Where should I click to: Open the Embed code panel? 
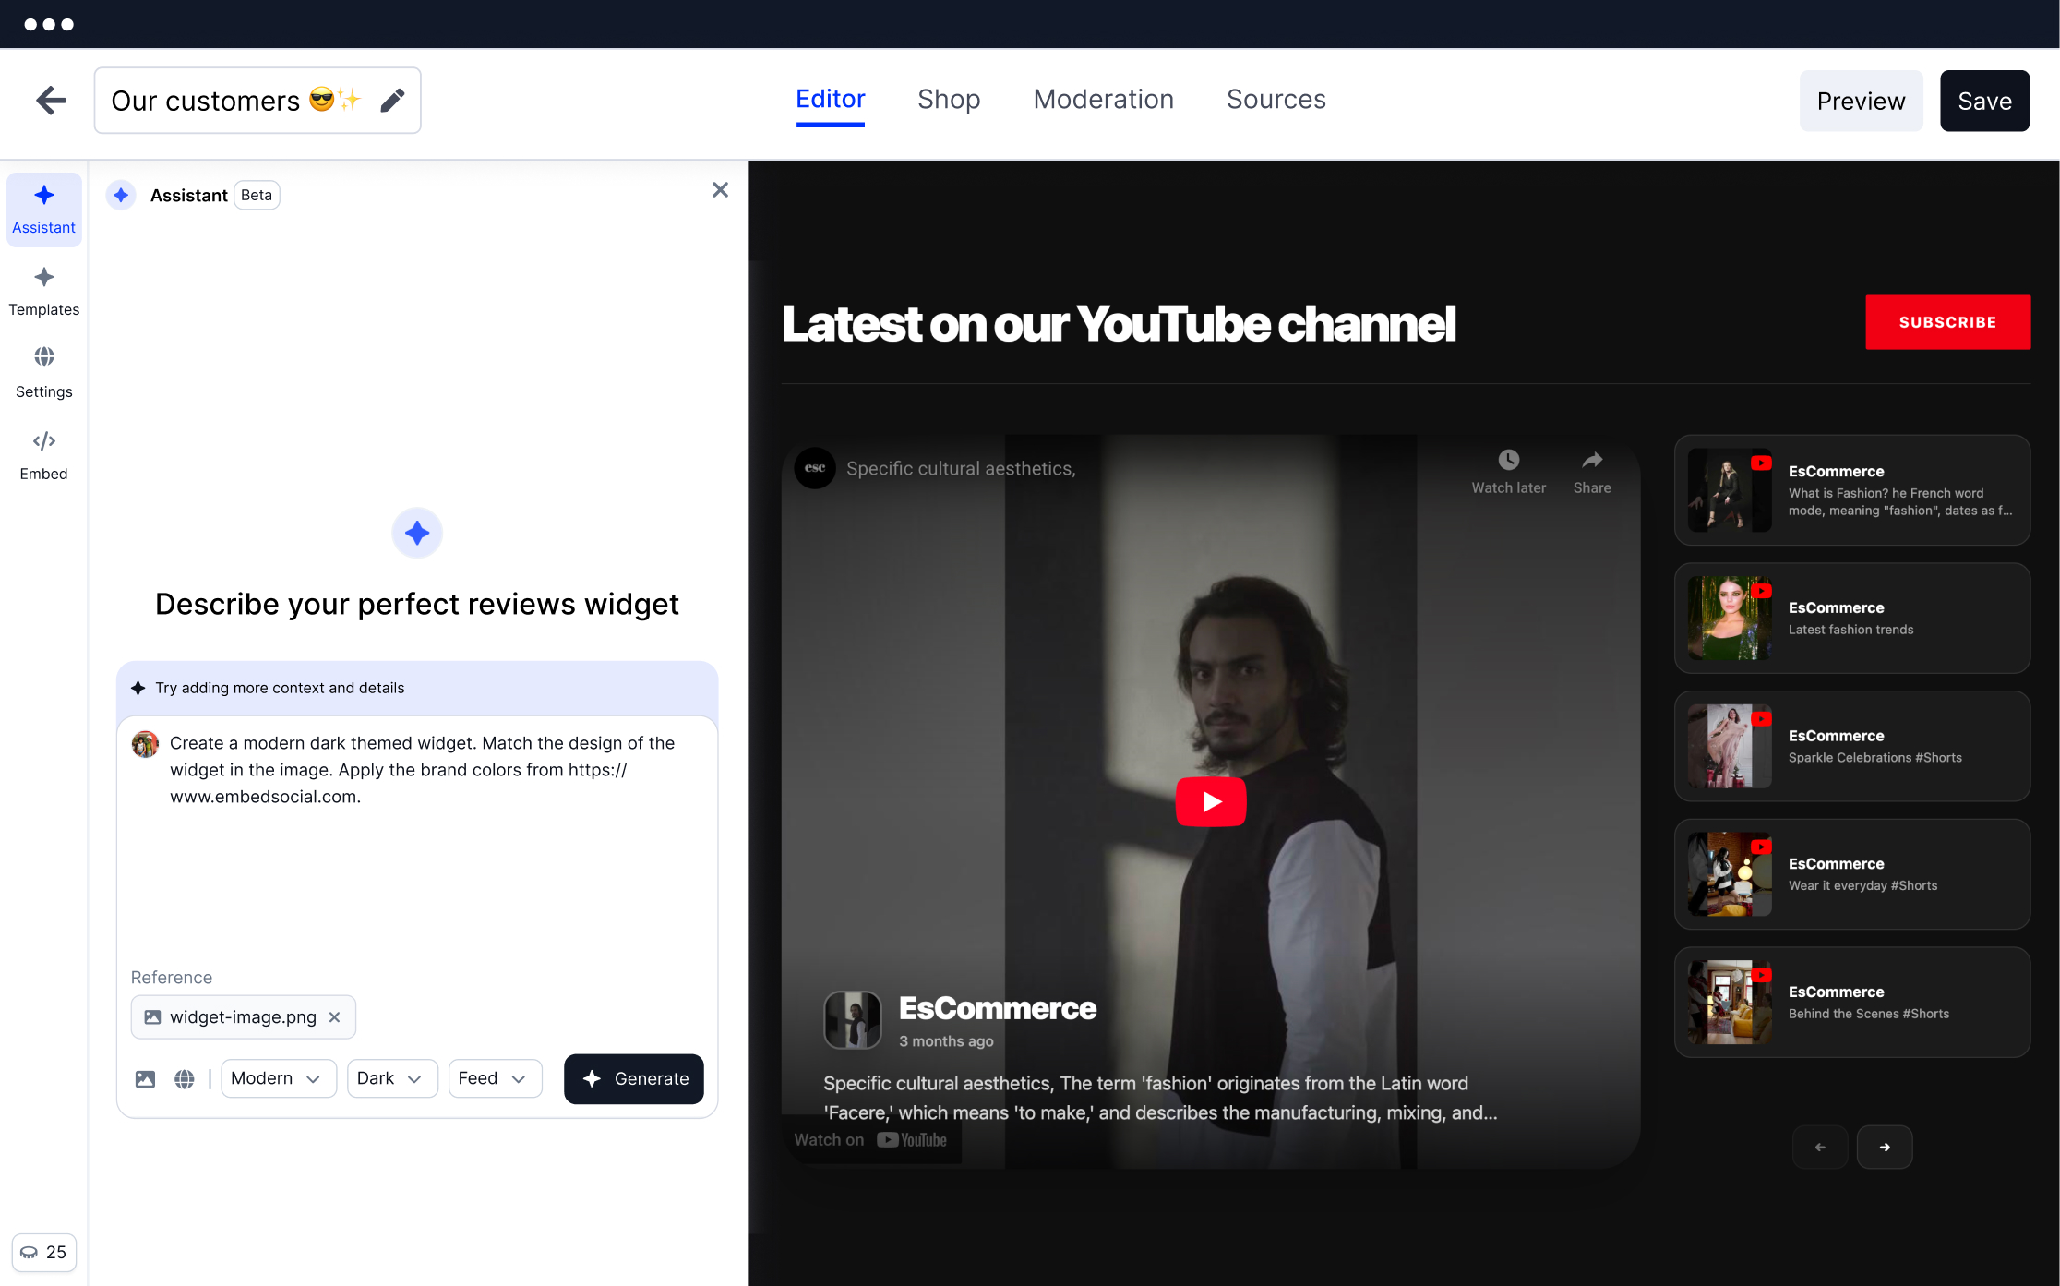pos(43,455)
